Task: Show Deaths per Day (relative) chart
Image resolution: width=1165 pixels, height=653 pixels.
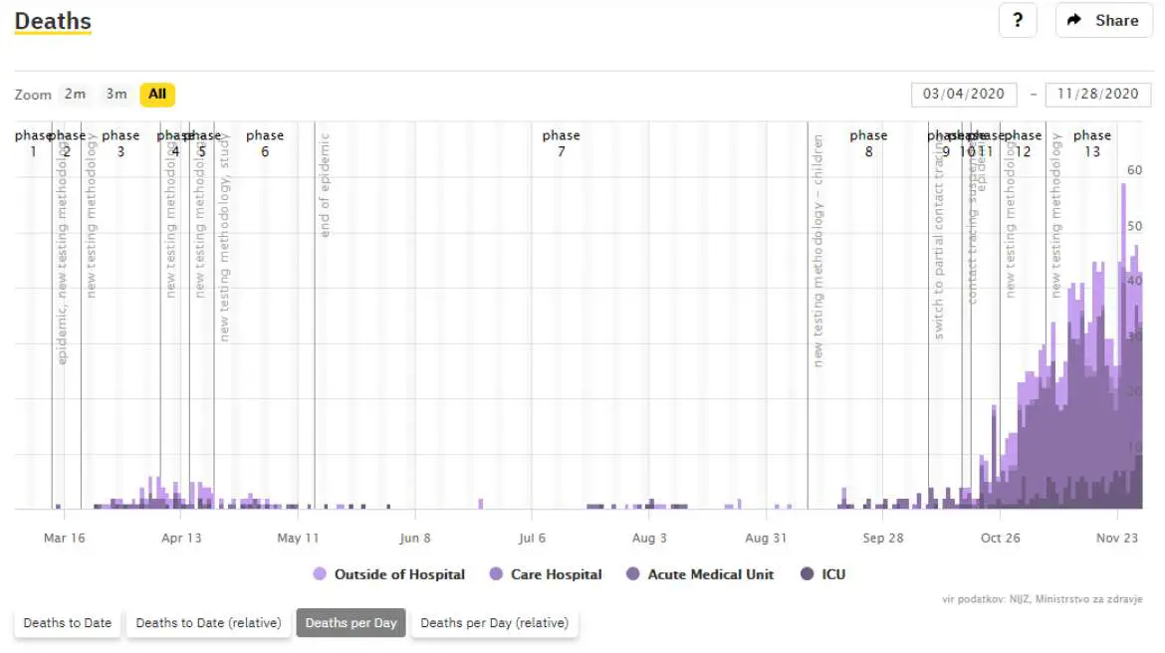Action: click(494, 623)
